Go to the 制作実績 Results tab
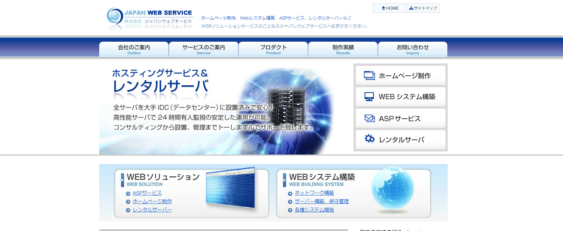Viewport: 563px width, 231px height. click(x=343, y=49)
